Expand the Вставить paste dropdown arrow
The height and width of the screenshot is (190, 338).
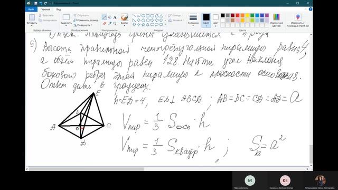(32, 26)
